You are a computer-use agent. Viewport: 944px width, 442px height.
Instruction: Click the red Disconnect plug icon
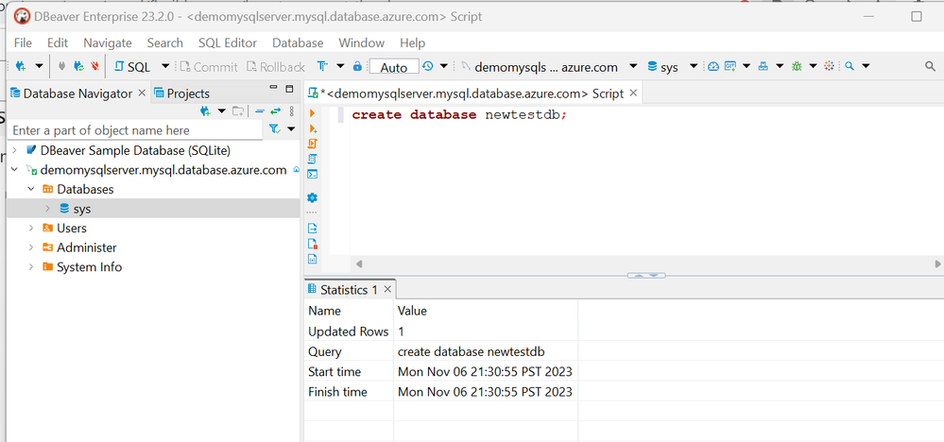(x=95, y=66)
